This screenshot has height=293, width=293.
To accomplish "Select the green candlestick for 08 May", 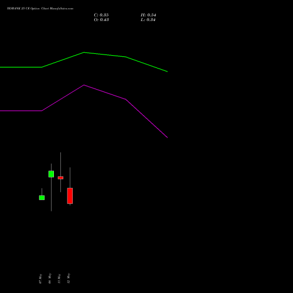I will coord(51,174).
